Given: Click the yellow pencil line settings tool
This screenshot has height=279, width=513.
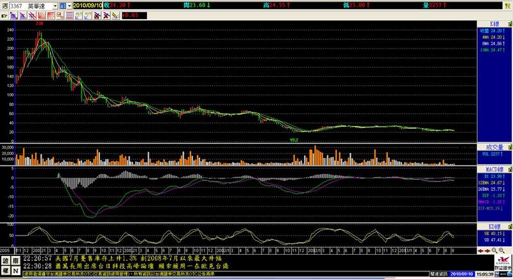Looking at the screenshot, I should [x=115, y=15].
